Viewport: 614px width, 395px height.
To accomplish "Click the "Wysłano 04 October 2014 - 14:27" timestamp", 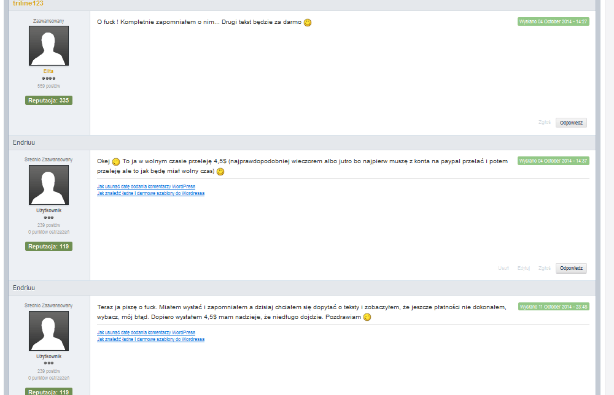I will (553, 21).
